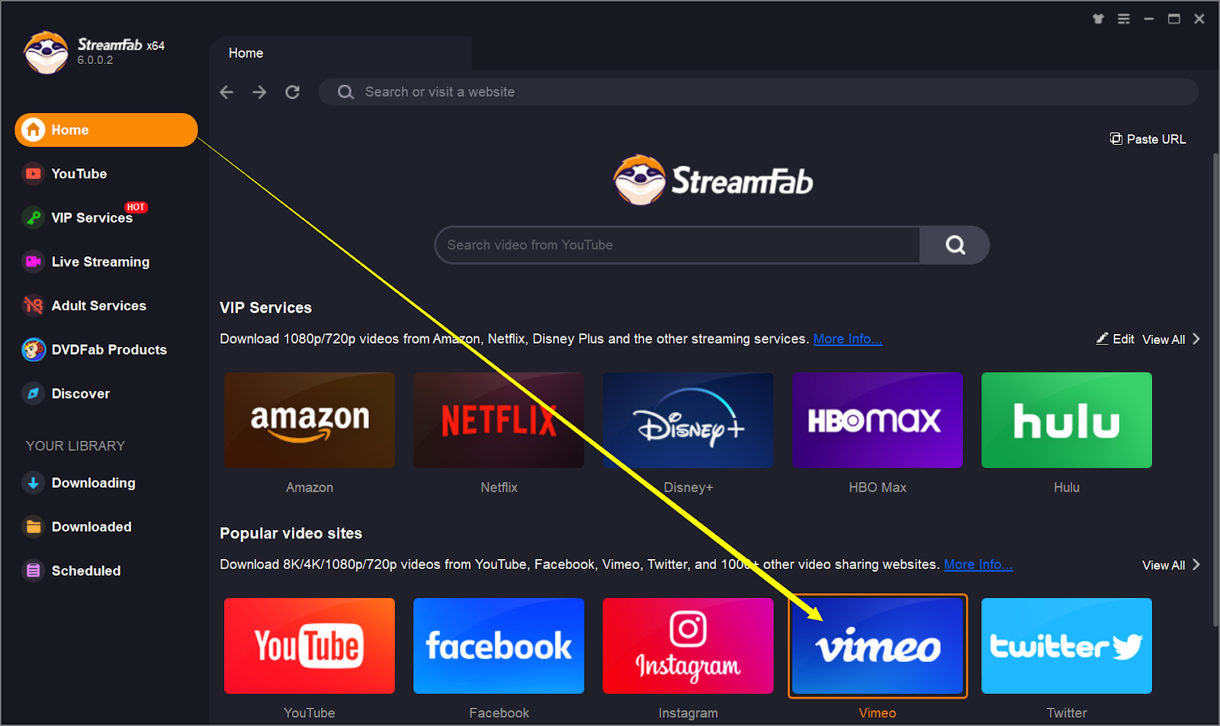Open the Vimeo video site tile
This screenshot has width=1220, height=726.
tap(878, 646)
